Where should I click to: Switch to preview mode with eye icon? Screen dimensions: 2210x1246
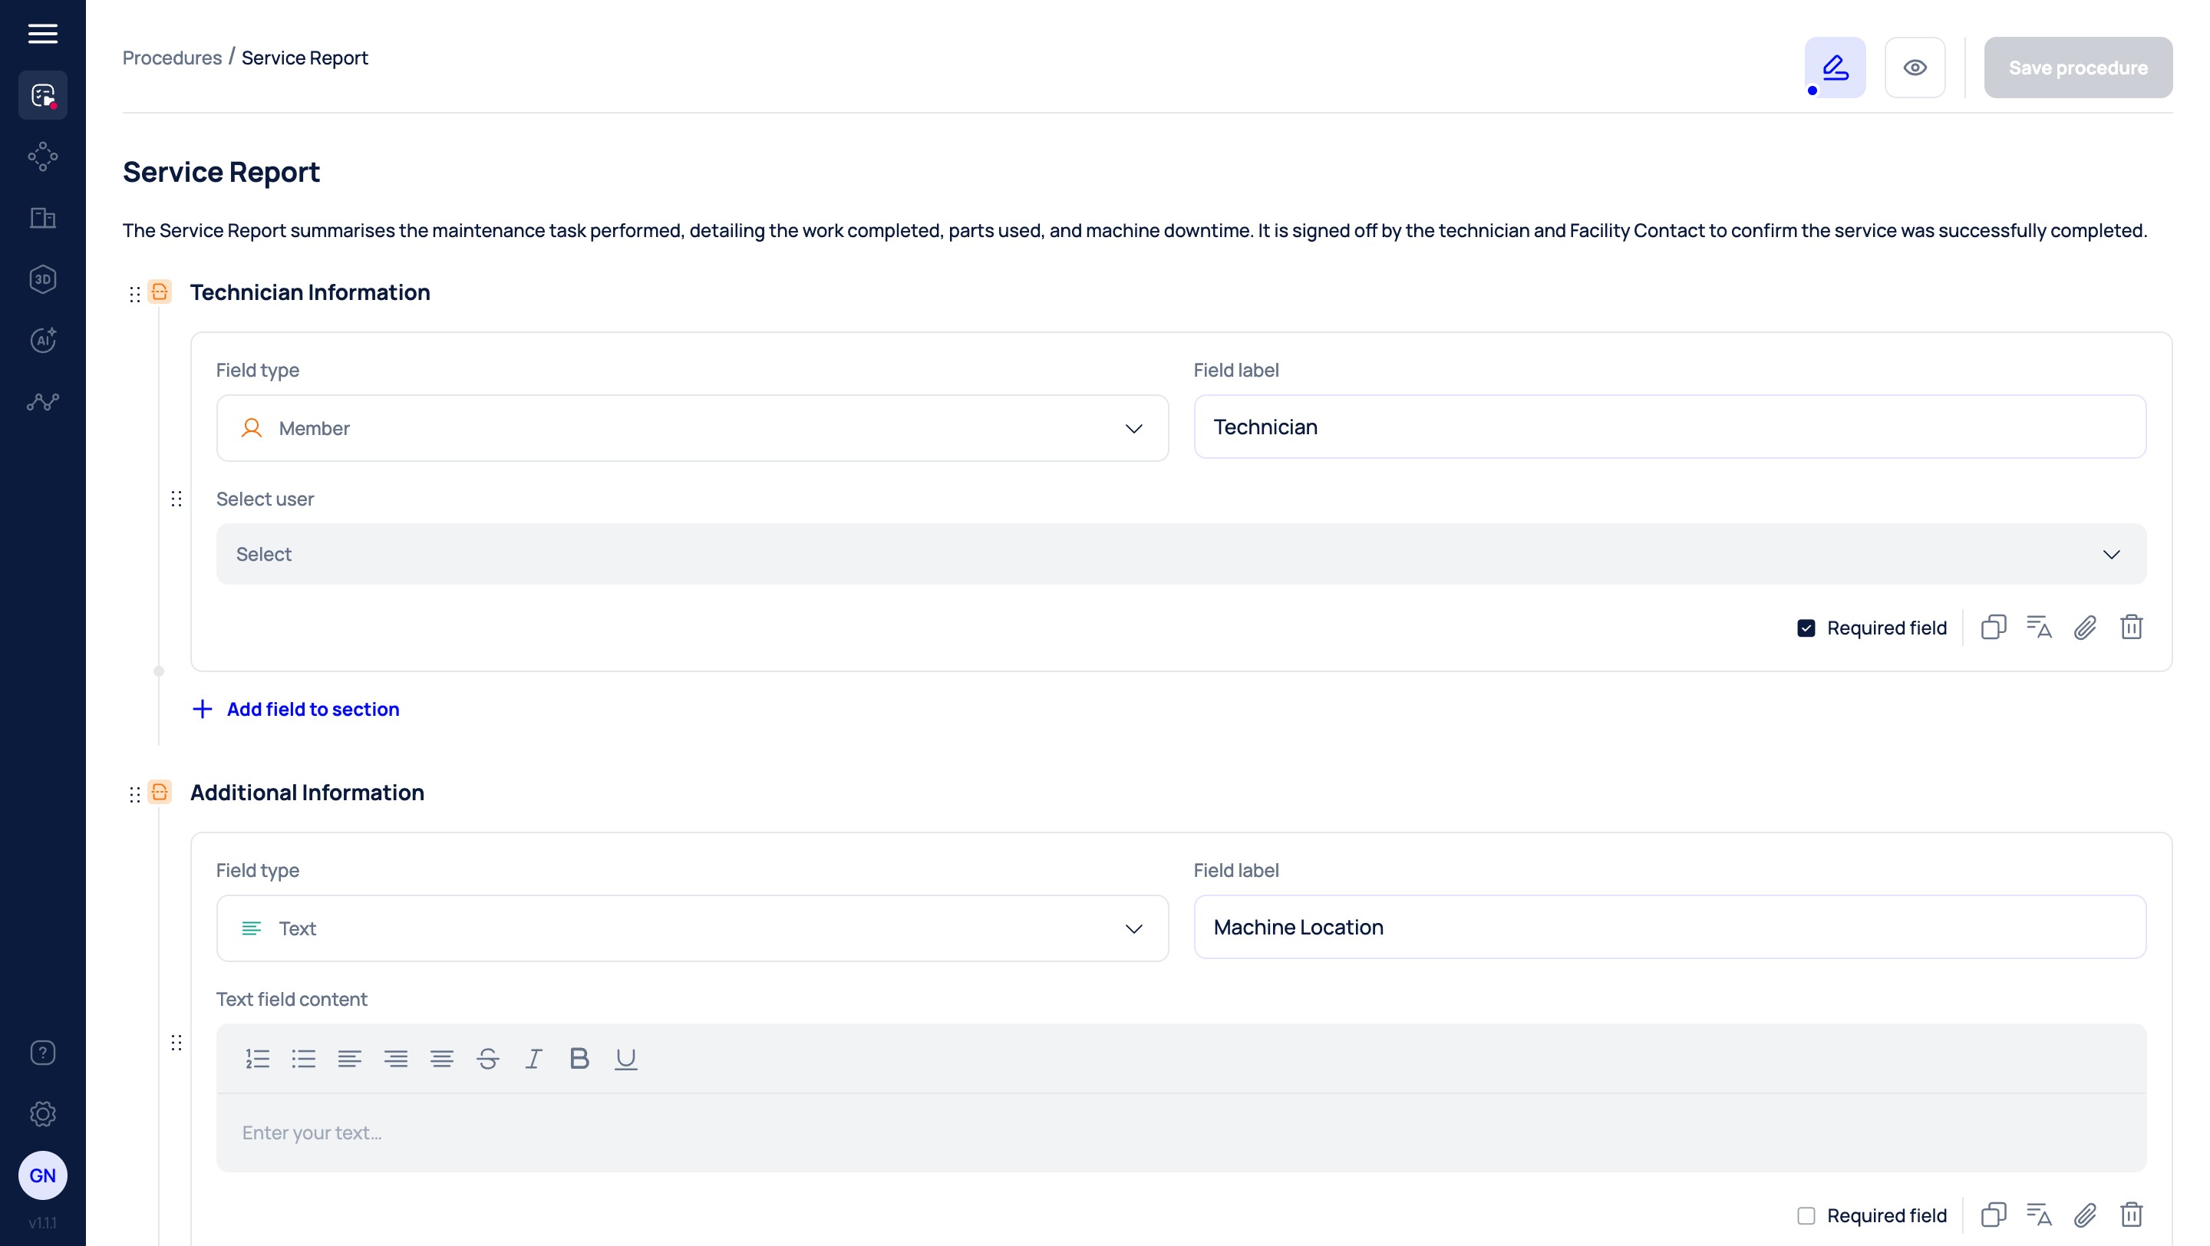pos(1914,68)
